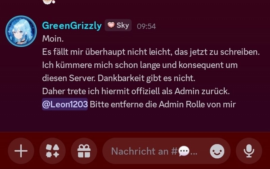
Task: Tap the line 'Ich kümmere mich schon lange'
Action: (140, 65)
